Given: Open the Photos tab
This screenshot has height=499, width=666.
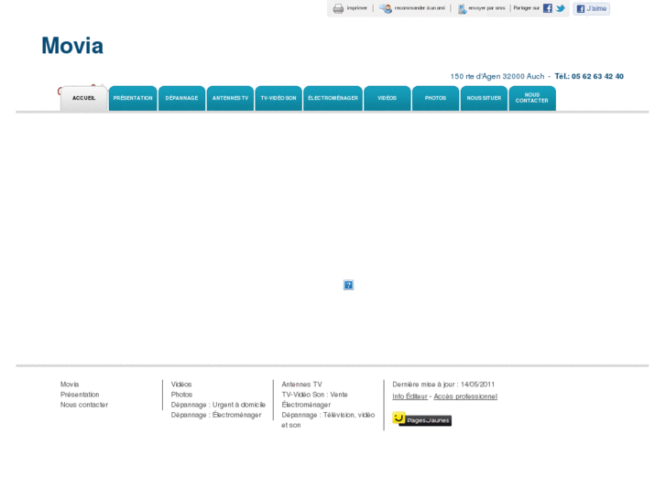Looking at the screenshot, I should point(435,99).
